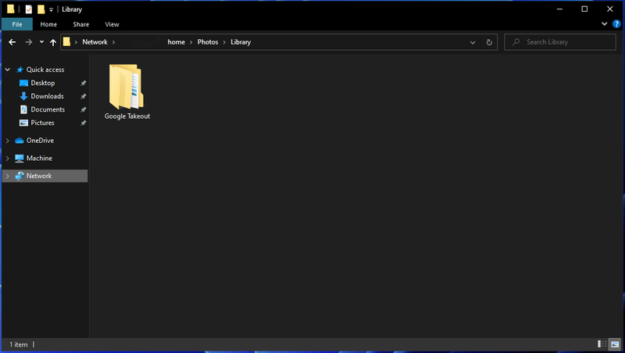This screenshot has width=625, height=353.
Task: Select Network in the address breadcrumb
Action: point(95,42)
